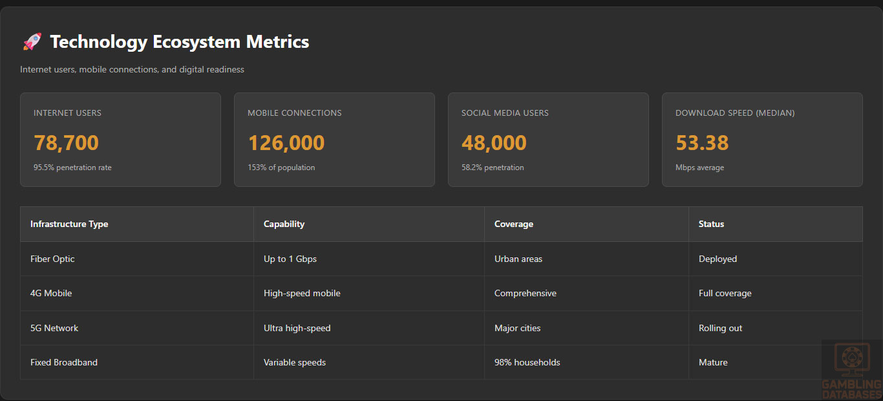Click the 78,700 internet users value
The image size is (883, 401).
pos(66,143)
